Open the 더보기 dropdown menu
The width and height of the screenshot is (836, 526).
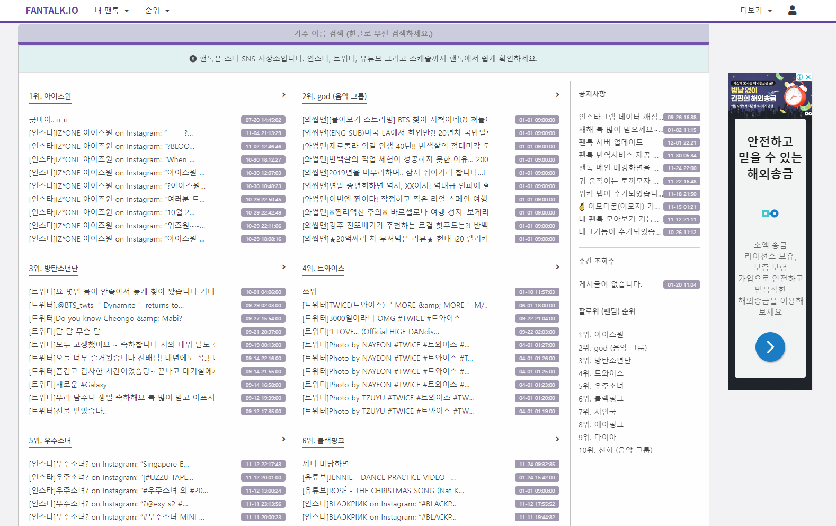[756, 11]
